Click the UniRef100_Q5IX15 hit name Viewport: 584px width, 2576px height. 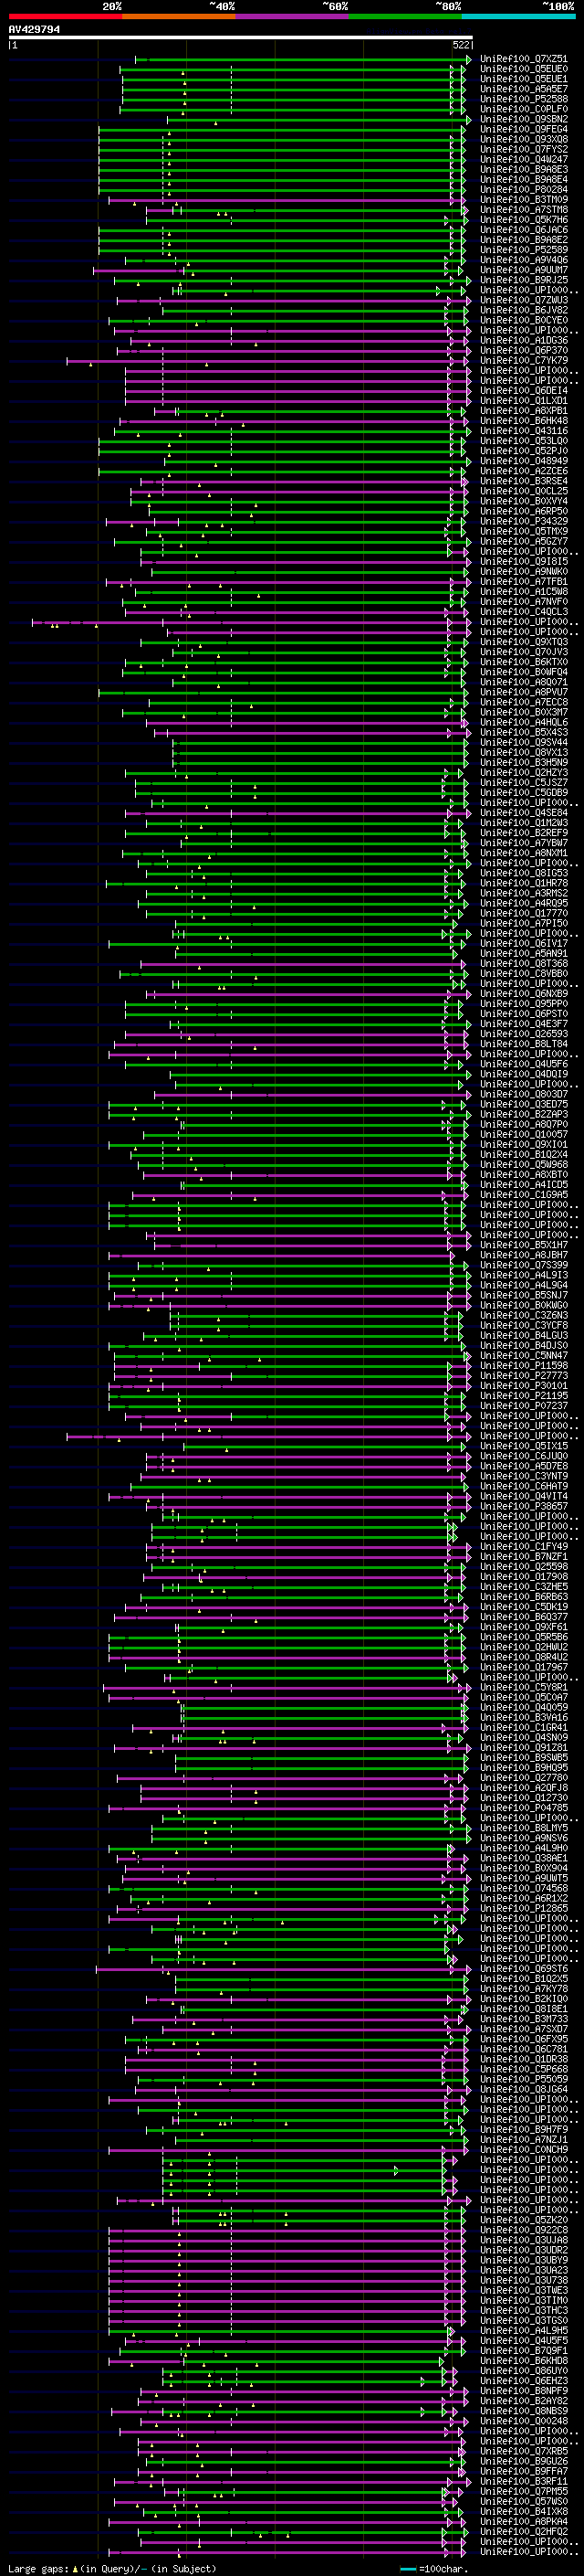point(524,1446)
